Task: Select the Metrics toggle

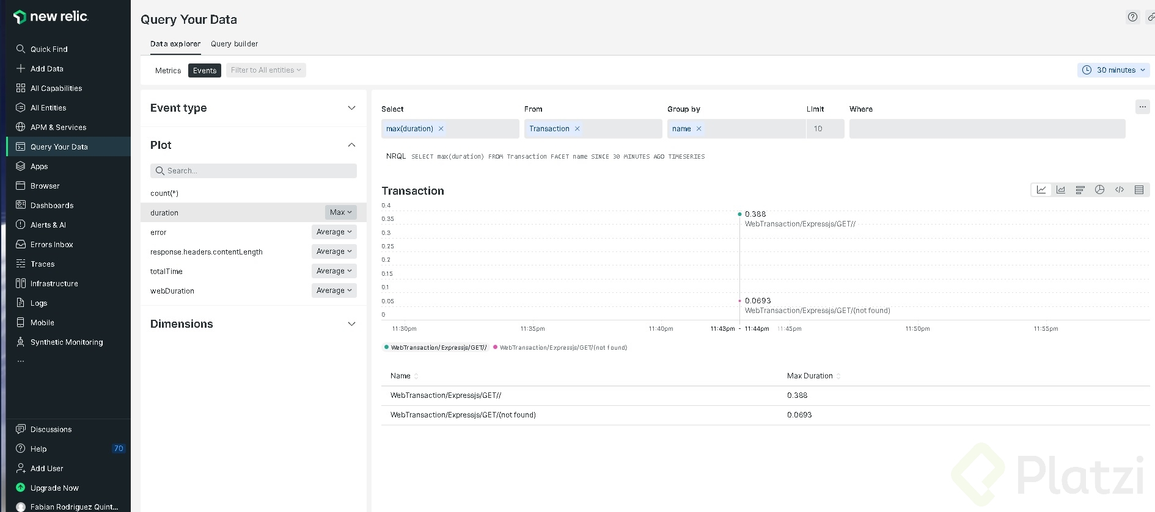Action: [x=168, y=70]
